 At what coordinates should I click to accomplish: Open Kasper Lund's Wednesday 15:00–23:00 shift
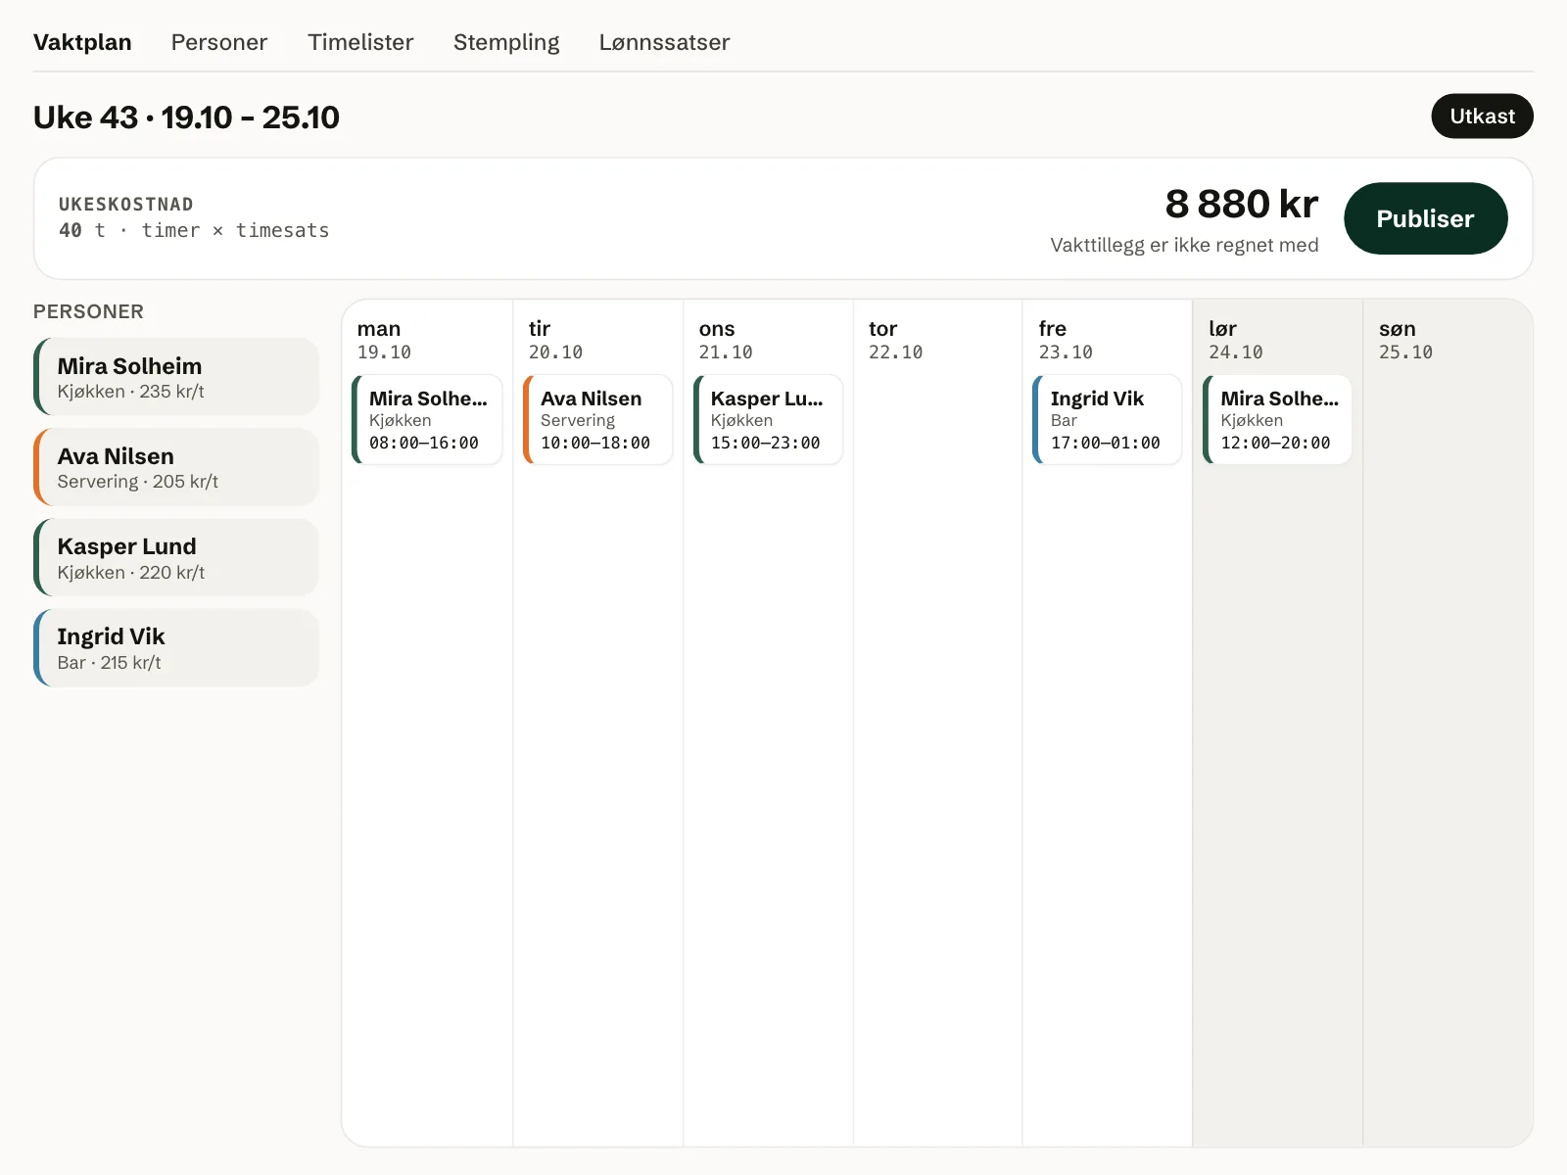(x=768, y=419)
